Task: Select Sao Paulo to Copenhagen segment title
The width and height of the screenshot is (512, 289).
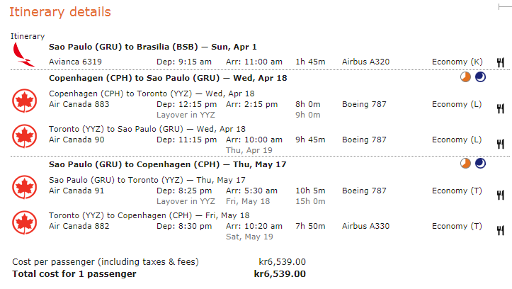Action: [x=168, y=164]
